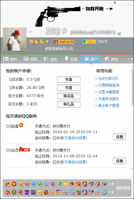134x199 pixels.
Task: Click the green diamond 6 tray icon
Action: coord(40,184)
